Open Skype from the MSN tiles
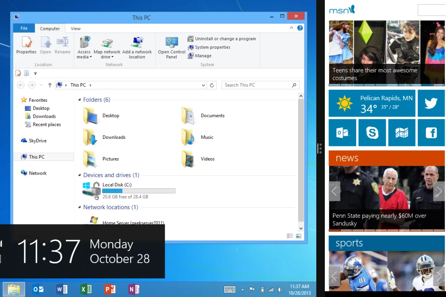 (372, 133)
